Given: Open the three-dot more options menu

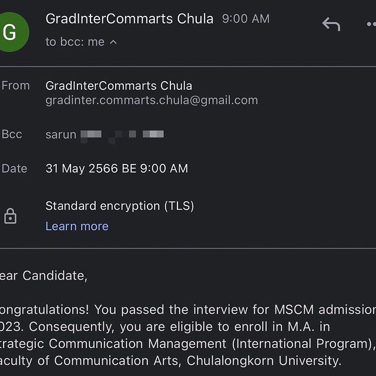Looking at the screenshot, I should pyautogui.click(x=371, y=24).
